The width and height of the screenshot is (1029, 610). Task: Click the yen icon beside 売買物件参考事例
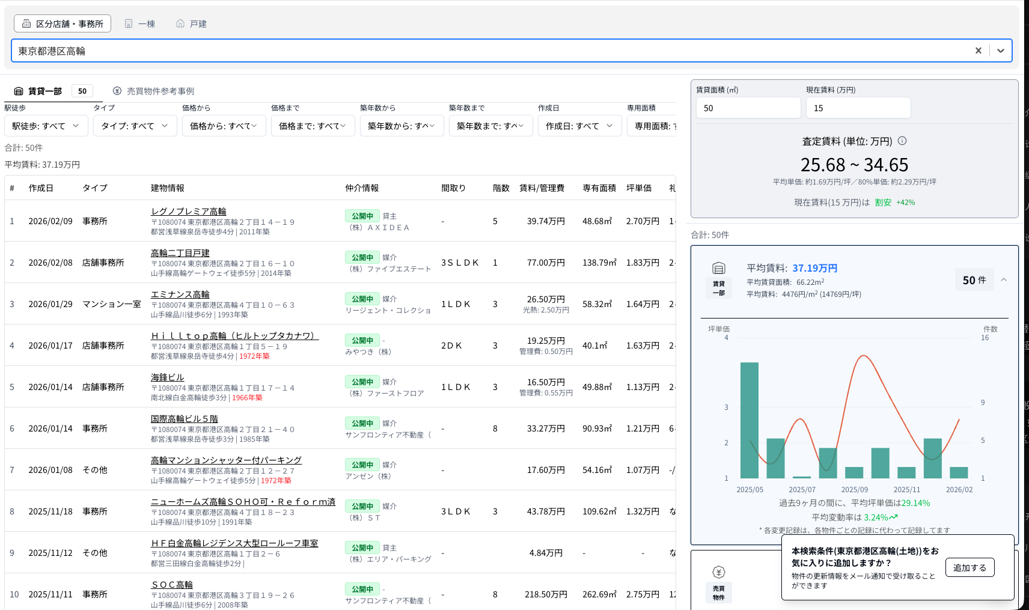[116, 91]
